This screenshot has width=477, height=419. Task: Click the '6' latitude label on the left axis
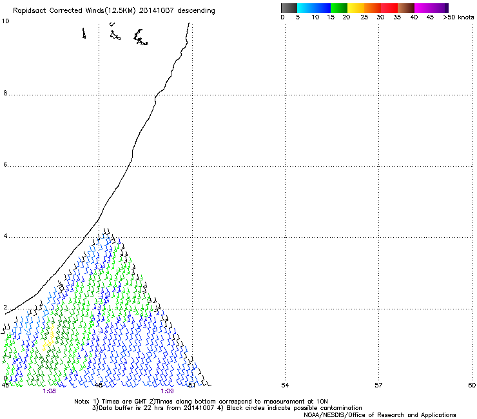(x=5, y=164)
